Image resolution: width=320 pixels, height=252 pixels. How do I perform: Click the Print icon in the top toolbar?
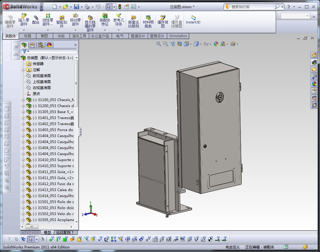87,7
